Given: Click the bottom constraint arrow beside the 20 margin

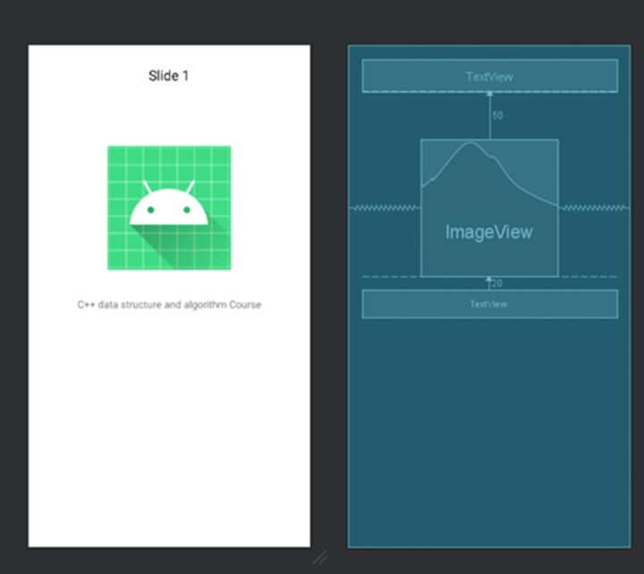Looking at the screenshot, I should [x=488, y=281].
